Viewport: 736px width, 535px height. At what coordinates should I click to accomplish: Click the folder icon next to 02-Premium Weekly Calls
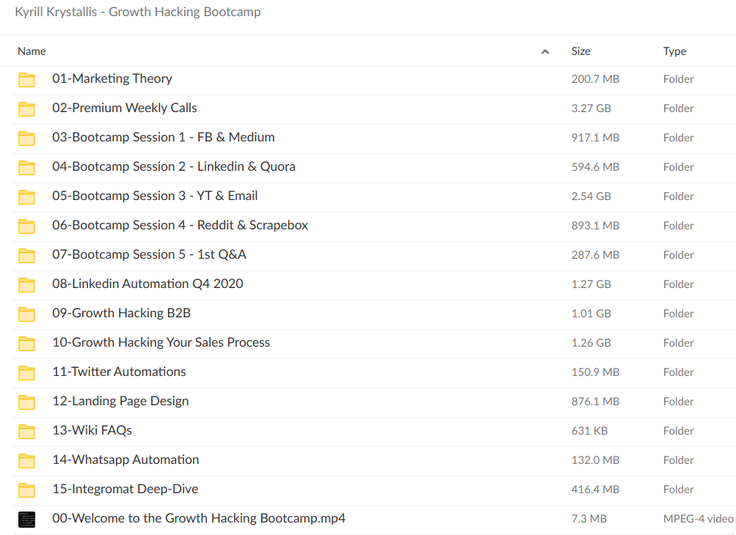coord(27,108)
